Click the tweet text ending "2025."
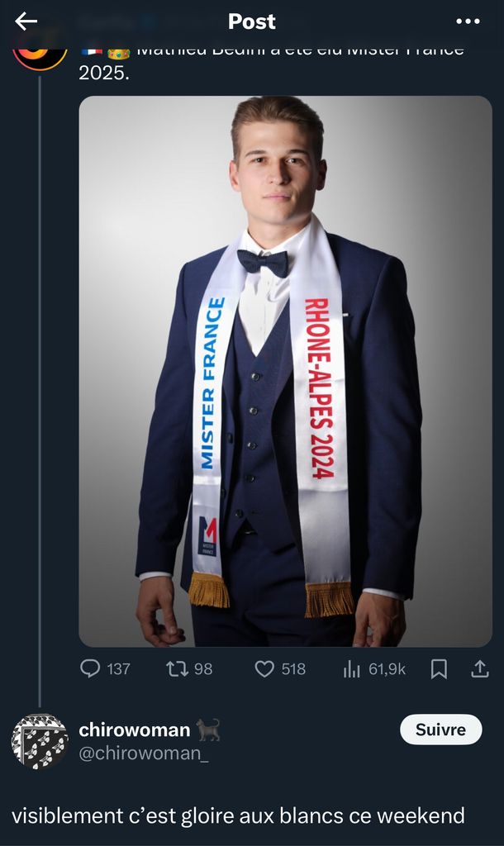Viewport: 504px width, 846px height. (103, 73)
